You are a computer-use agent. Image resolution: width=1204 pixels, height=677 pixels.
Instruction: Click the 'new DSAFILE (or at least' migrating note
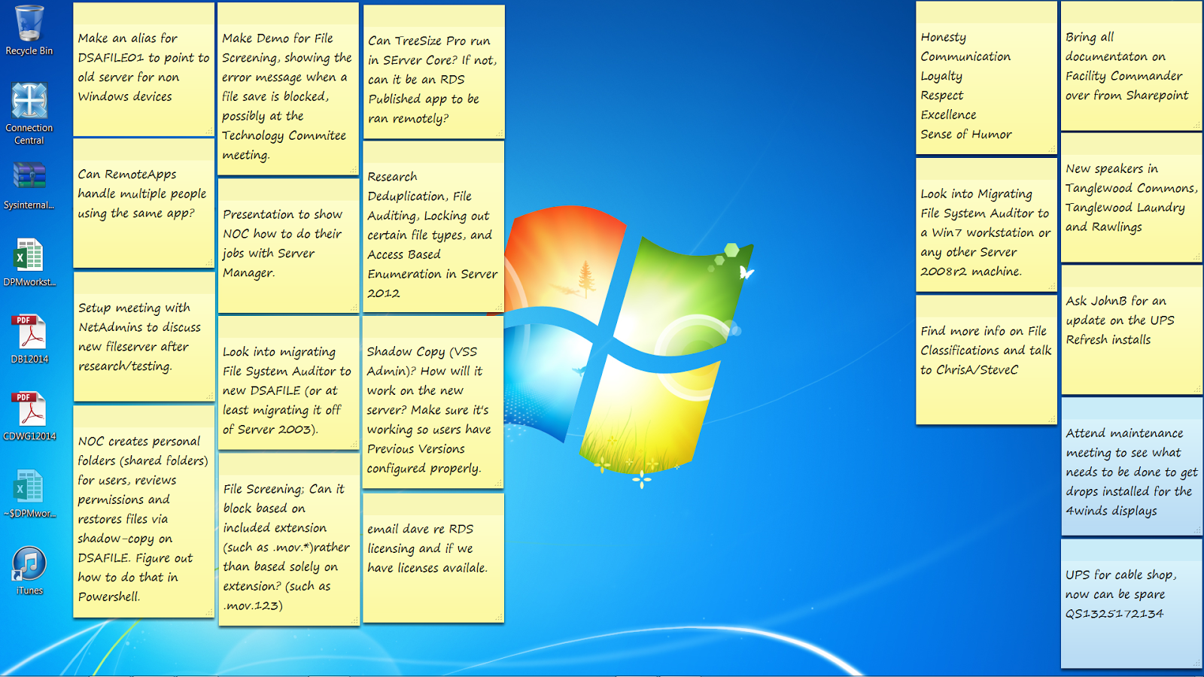coord(288,383)
